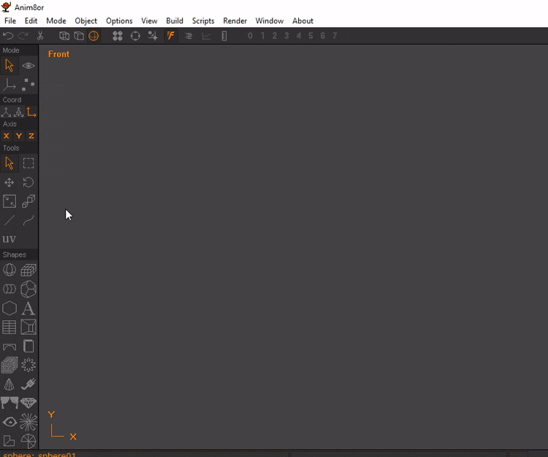Select the four-arrow Move tool
The width and height of the screenshot is (548, 457).
[9, 182]
